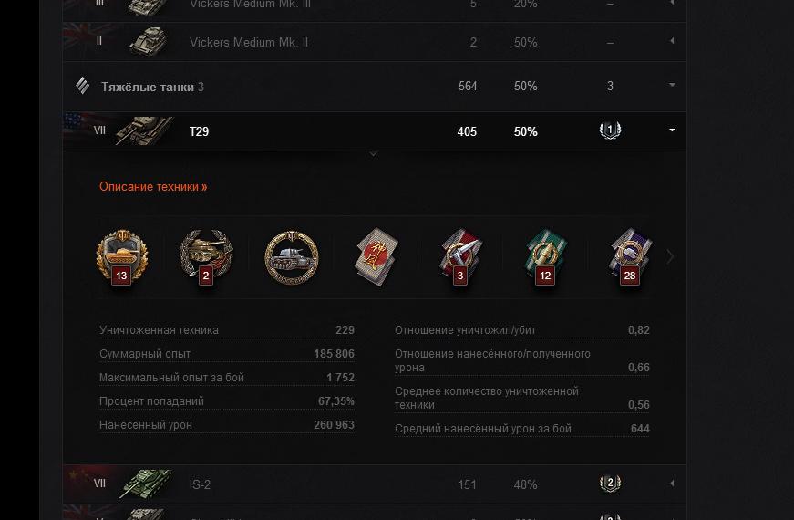This screenshot has height=520, width=794.
Task: Click the wreathed tank medal with count 2
Action: point(206,256)
